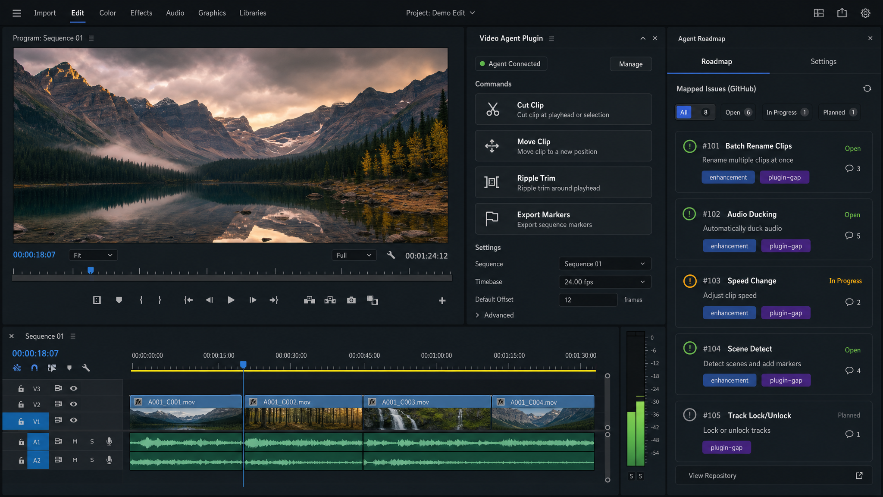
Task: Open app settings gear icon
Action: pyautogui.click(x=865, y=13)
